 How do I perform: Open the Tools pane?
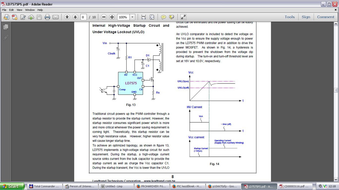pyautogui.click(x=290, y=17)
